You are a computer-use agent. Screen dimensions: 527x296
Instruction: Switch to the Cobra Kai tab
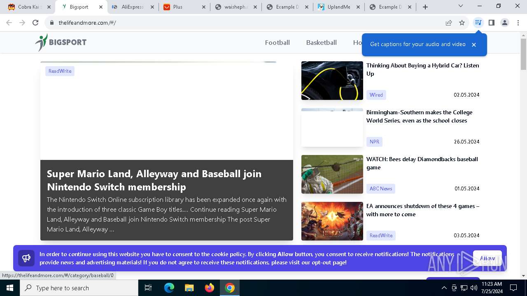29,7
